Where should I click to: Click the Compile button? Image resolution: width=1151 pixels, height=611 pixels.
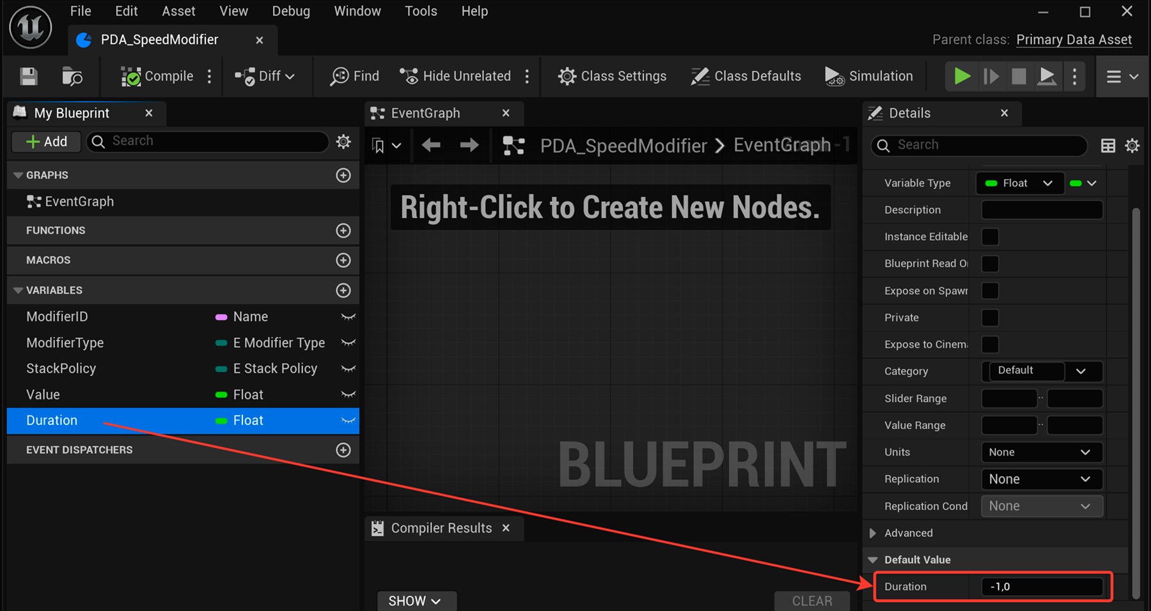click(157, 76)
